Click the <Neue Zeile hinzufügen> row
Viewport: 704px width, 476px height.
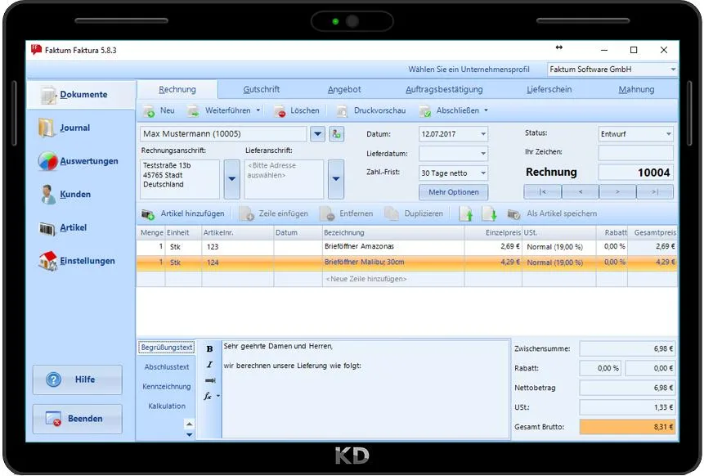[406, 279]
